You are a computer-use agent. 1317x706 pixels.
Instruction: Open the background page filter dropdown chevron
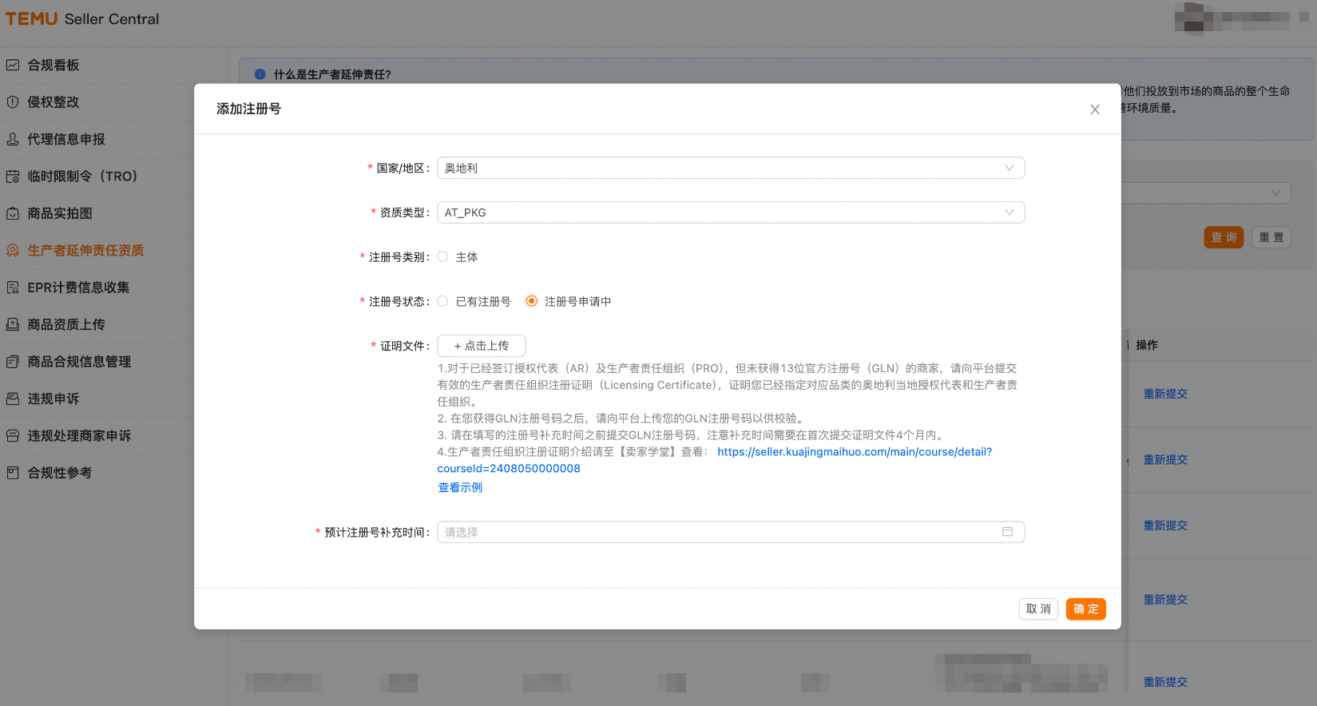pyautogui.click(x=1275, y=192)
